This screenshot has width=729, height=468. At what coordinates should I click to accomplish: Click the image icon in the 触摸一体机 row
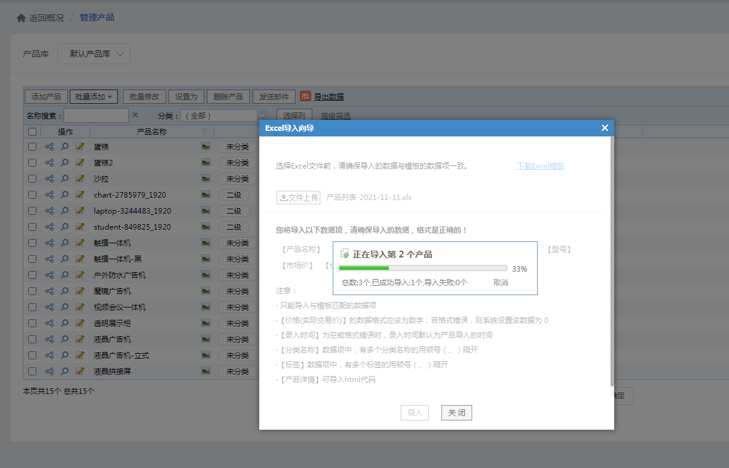(x=206, y=243)
